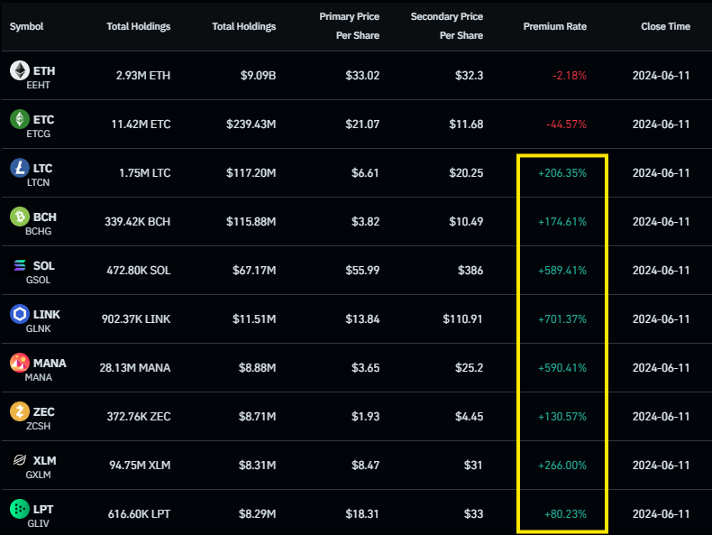Click the +590.41% premium rate

562,368
